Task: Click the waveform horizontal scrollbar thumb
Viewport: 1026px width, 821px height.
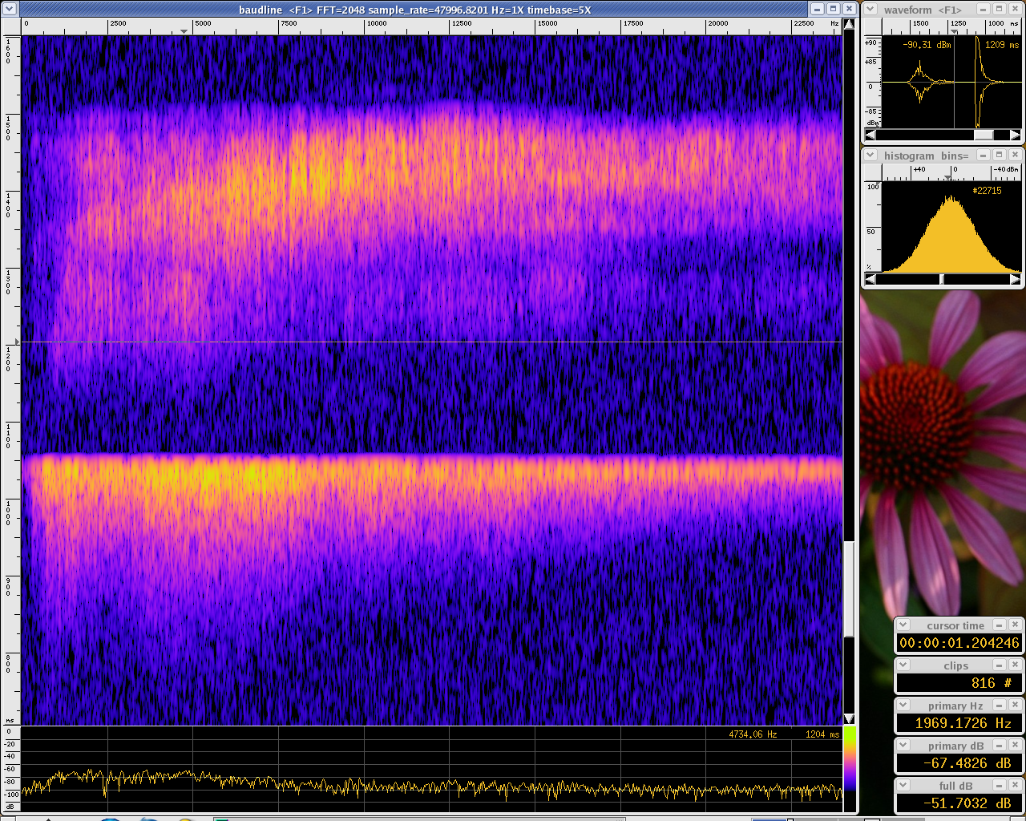Action: (x=984, y=135)
